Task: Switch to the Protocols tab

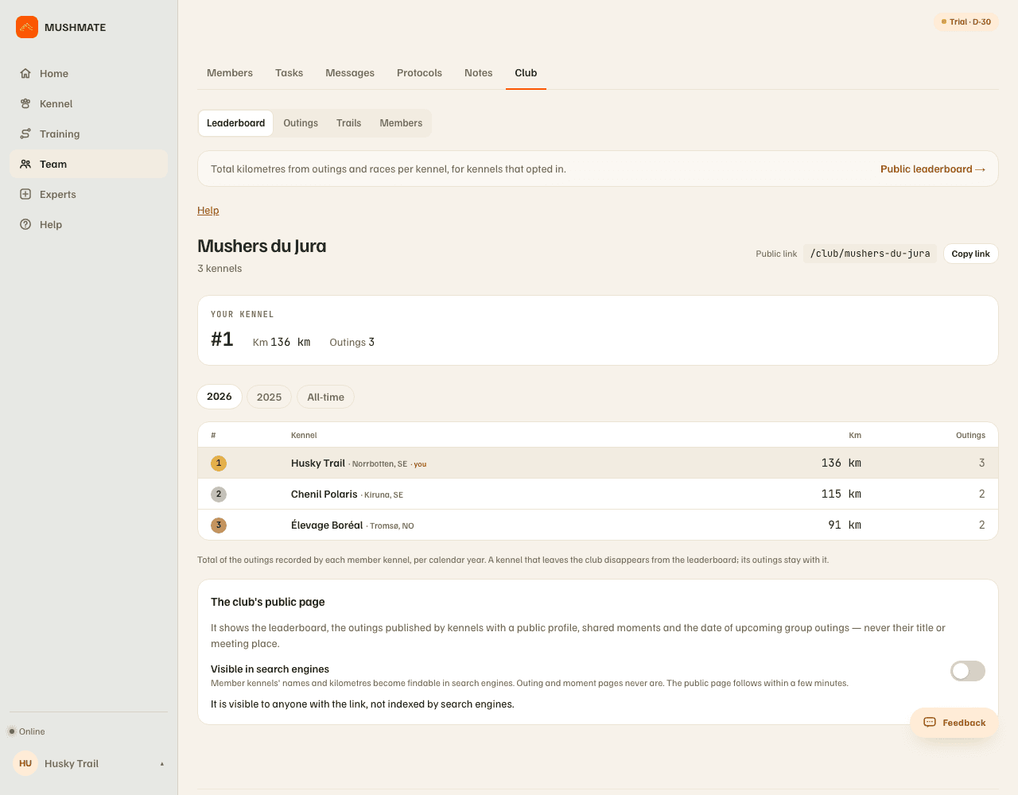Action: click(419, 72)
